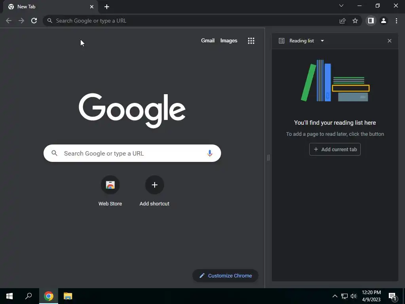Open Chrome three-dot menu
Screen dimensions: 405x304
pyautogui.click(x=396, y=21)
